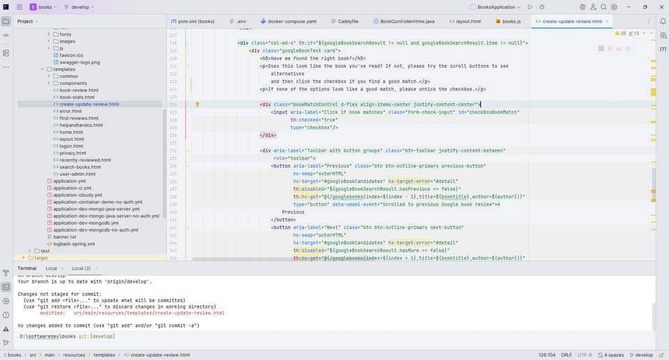669x360 pixels.
Task: Open the Notifications bell icon
Action: [x=663, y=22]
